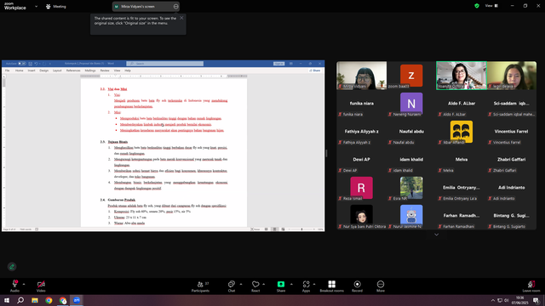545x306 pixels.
Task: Click the Leave room icon
Action: pyautogui.click(x=531, y=284)
